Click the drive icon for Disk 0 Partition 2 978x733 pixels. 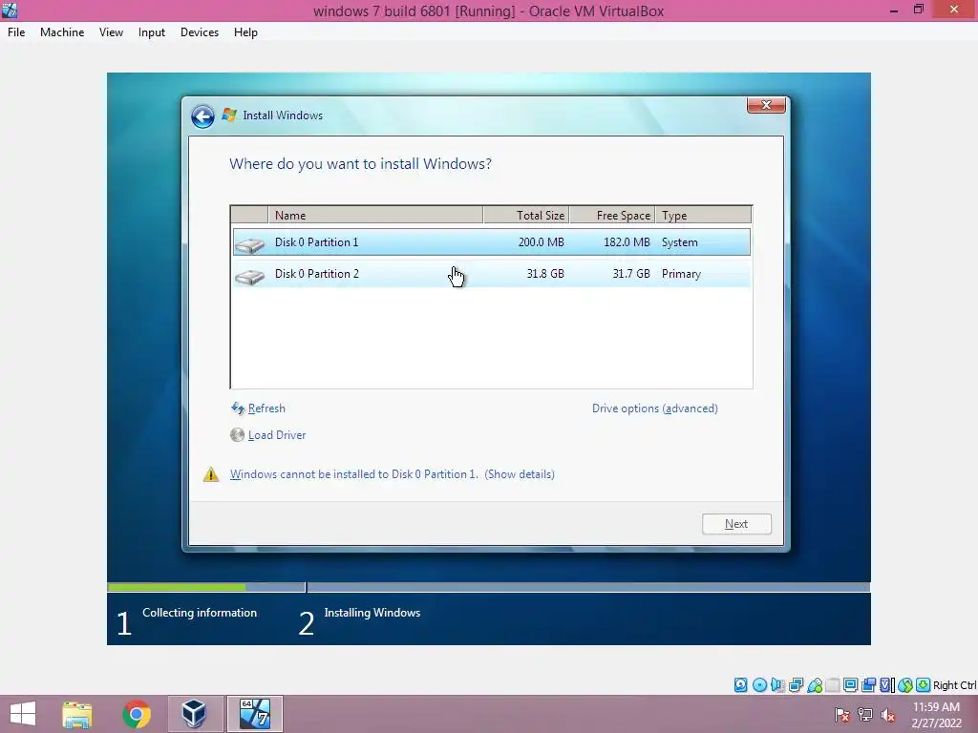coord(250,276)
